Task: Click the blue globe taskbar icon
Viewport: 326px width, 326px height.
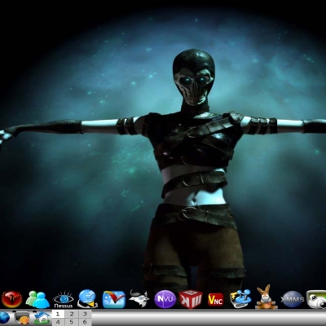Action: tap(5, 318)
